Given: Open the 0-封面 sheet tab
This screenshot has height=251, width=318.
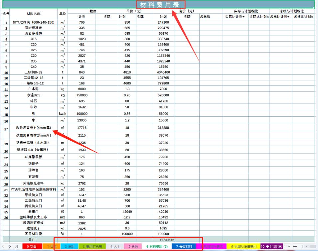Looking at the screenshot, I should (32, 246).
